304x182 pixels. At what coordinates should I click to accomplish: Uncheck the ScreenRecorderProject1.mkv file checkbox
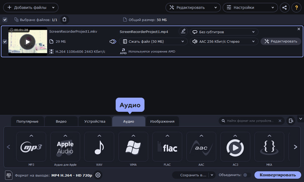[x=5, y=42]
